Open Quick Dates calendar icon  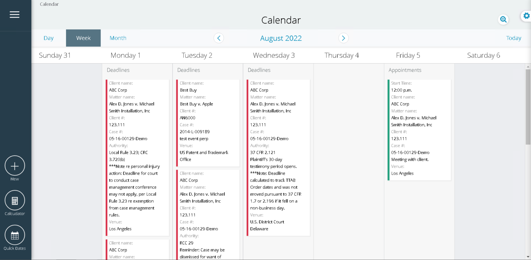(x=15, y=235)
